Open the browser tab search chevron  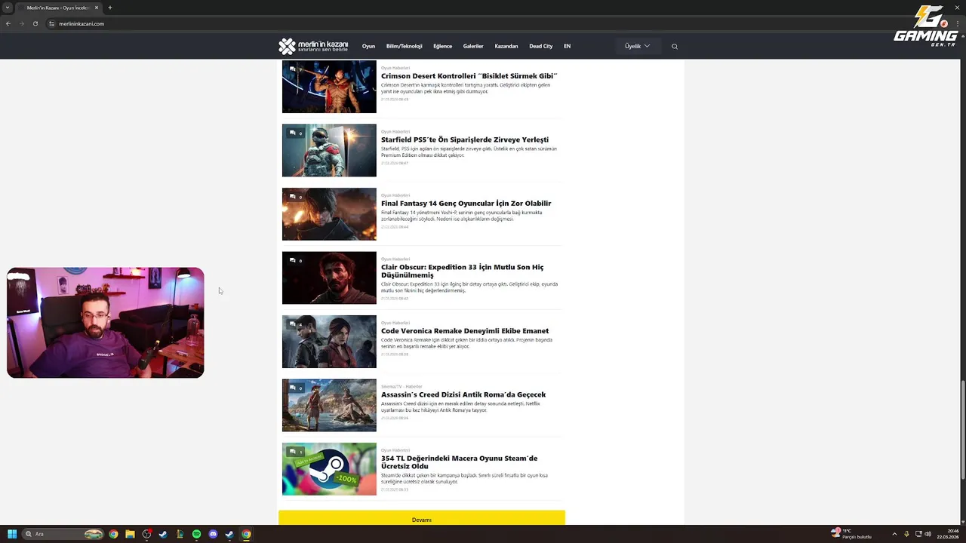[8, 8]
